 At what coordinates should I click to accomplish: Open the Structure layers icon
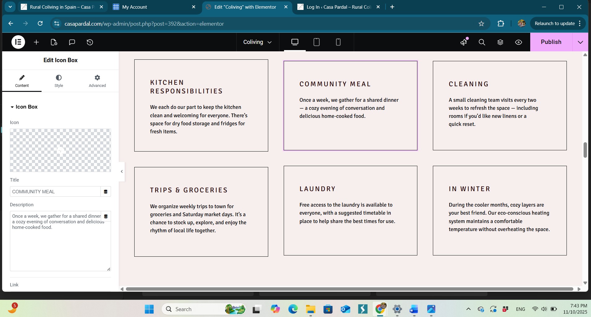(500, 42)
